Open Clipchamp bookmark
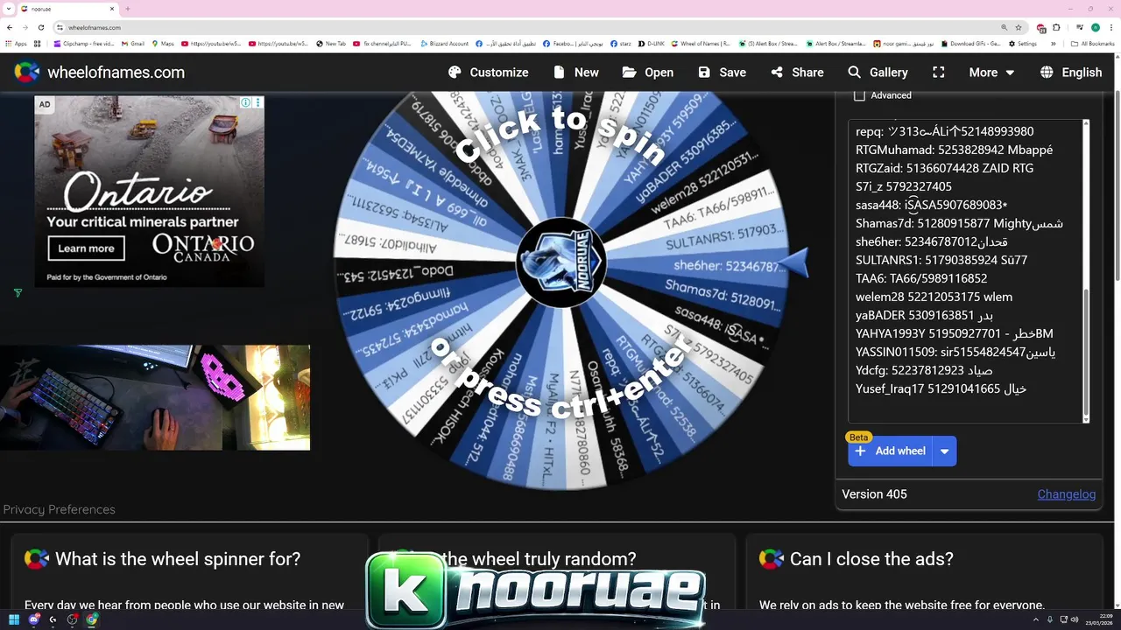 tap(84, 43)
